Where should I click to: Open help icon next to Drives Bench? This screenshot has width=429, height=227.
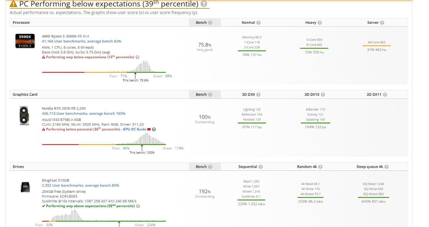pyautogui.click(x=210, y=167)
